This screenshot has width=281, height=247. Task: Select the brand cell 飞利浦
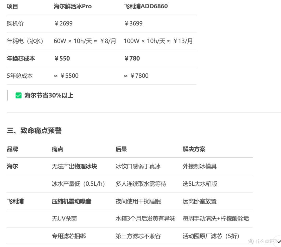(x=15, y=201)
